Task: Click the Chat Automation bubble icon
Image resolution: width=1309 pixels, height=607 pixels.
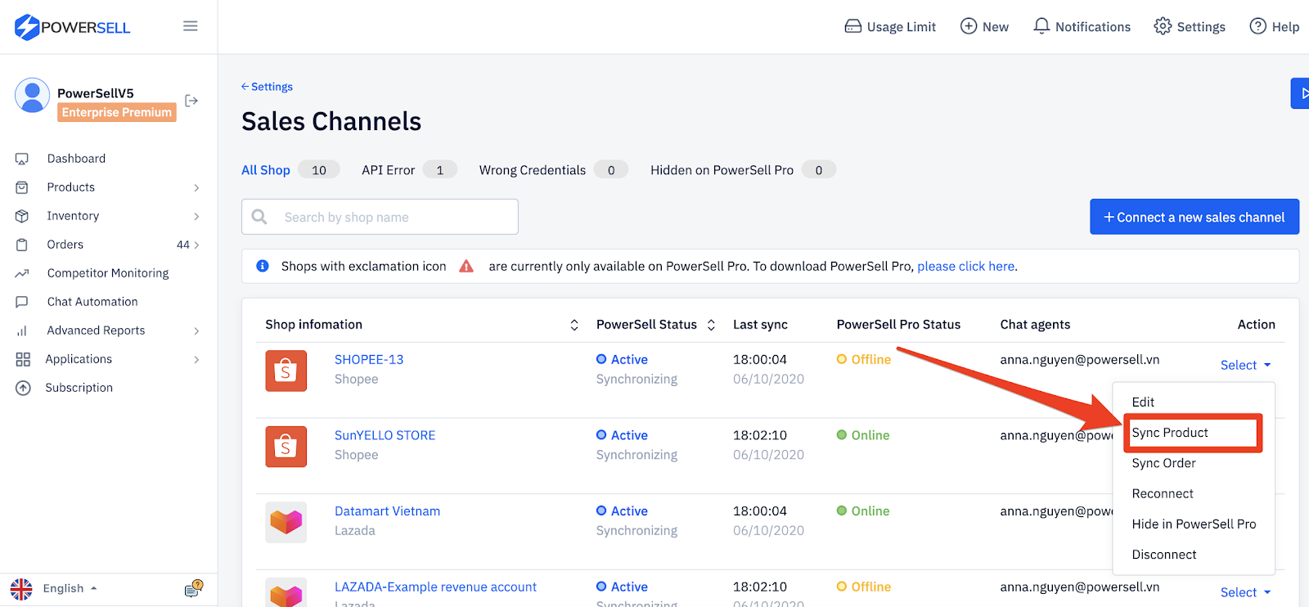Action: (22, 302)
